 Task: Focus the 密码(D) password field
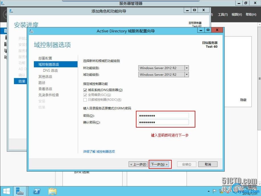163,116
